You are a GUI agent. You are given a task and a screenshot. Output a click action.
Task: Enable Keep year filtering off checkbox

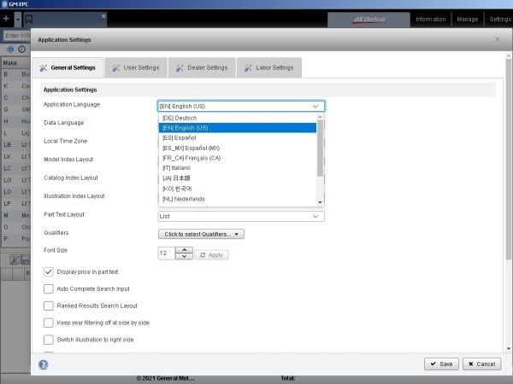coord(49,323)
